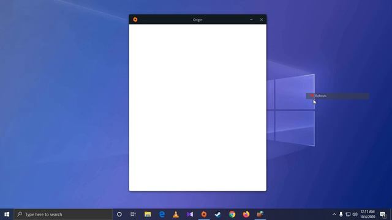Launch Google Chrome from the taskbar

click(x=232, y=215)
